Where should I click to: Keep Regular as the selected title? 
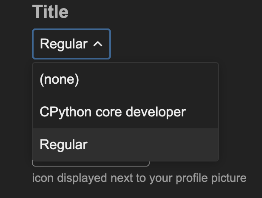coord(64,144)
